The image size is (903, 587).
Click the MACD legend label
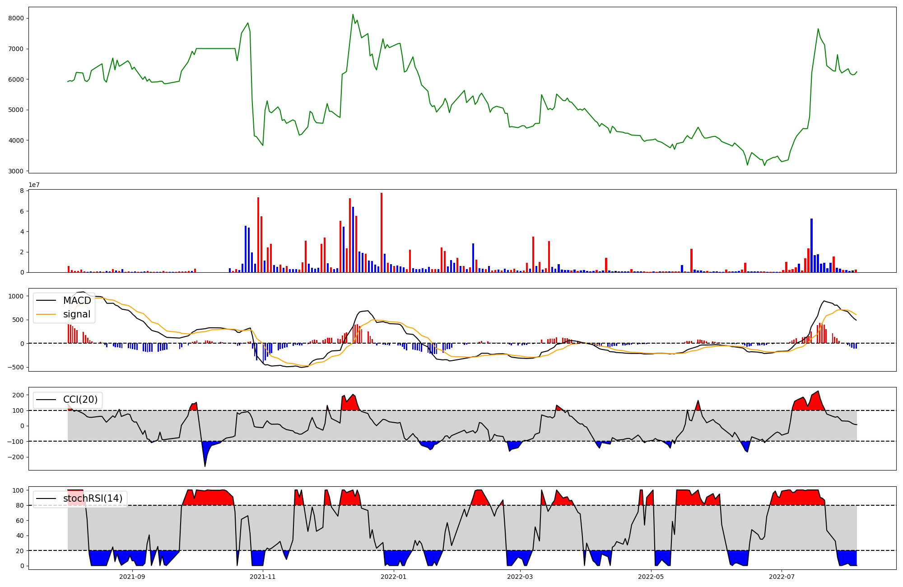coord(77,301)
